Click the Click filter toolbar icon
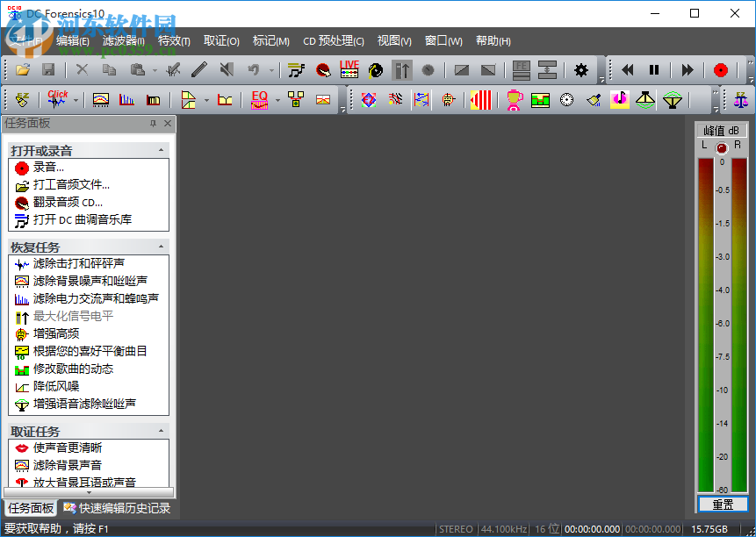The image size is (756, 537). tap(57, 99)
